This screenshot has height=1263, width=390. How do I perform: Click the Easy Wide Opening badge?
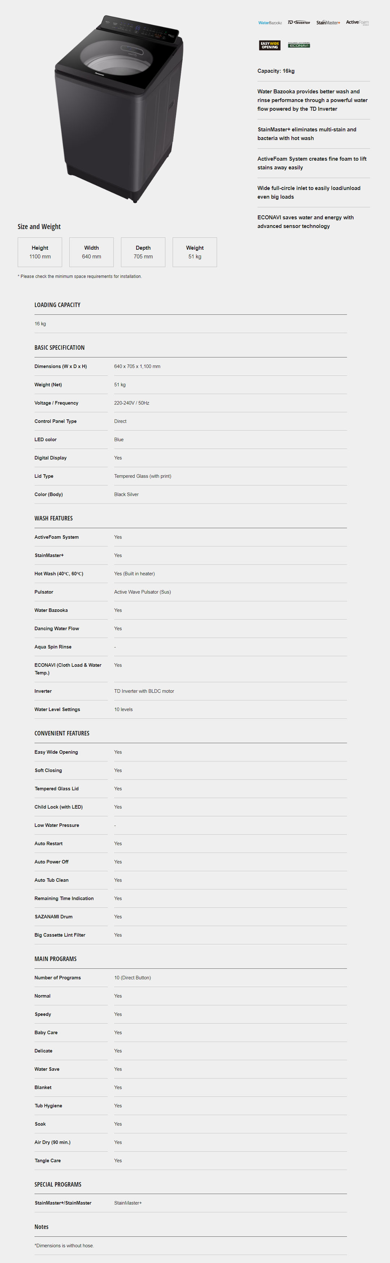coord(270,46)
